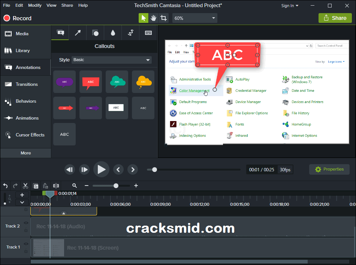The height and width of the screenshot is (265, 356).
Task: Switch to the Media panel
Action: click(x=25, y=34)
